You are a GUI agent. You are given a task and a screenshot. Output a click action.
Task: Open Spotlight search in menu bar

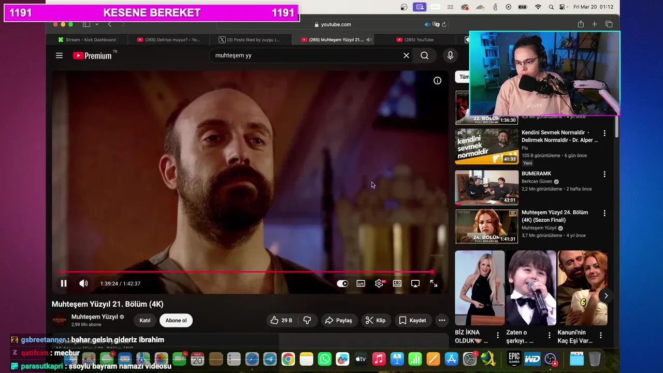(x=551, y=7)
